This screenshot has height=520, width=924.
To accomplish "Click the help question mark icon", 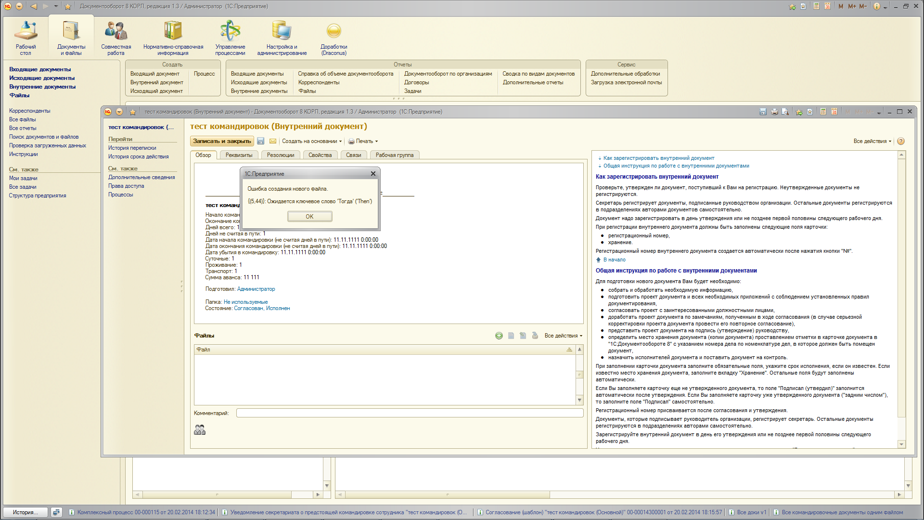I will 901,141.
